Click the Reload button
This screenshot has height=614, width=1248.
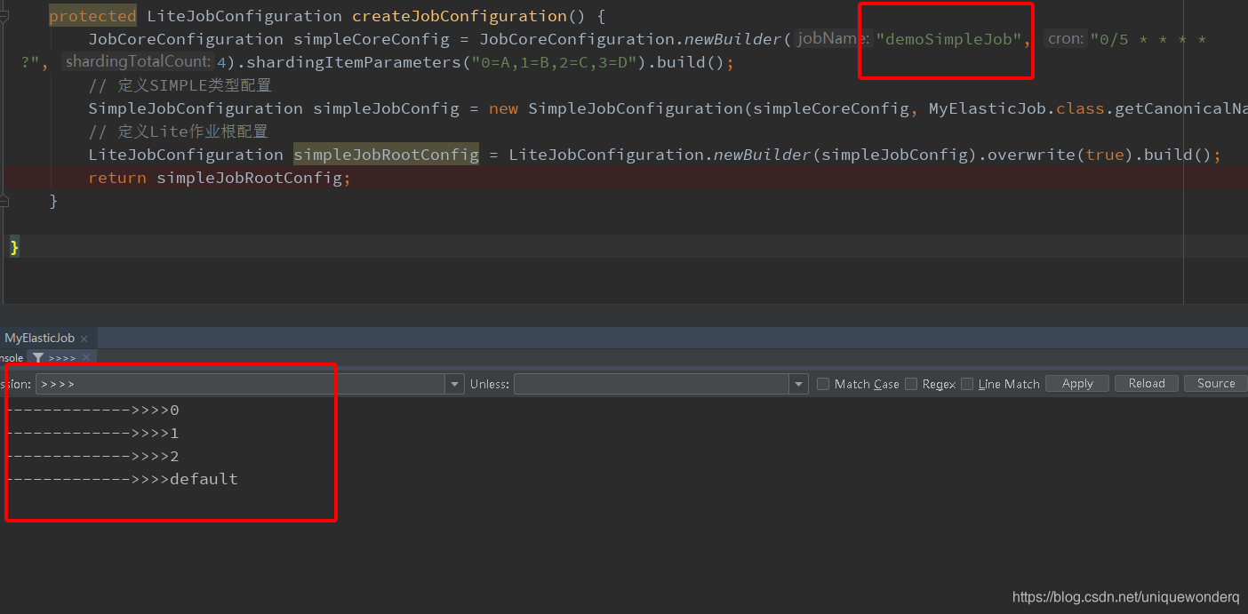pyautogui.click(x=1147, y=384)
